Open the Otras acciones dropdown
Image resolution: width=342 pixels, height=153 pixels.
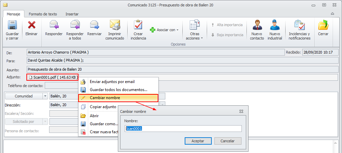[195, 30]
